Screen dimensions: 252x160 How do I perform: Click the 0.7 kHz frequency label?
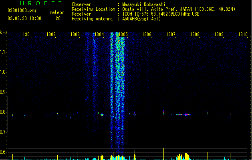(x=4, y=132)
